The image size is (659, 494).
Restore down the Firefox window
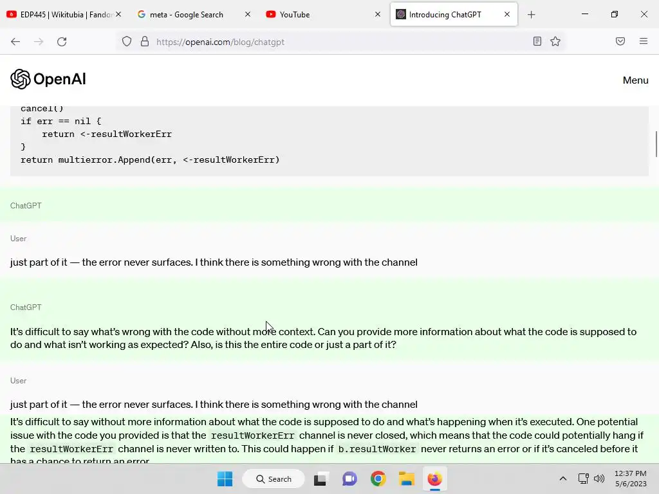click(615, 14)
